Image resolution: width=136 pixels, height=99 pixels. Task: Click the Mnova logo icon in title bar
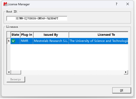pyautogui.click(x=5, y=4)
